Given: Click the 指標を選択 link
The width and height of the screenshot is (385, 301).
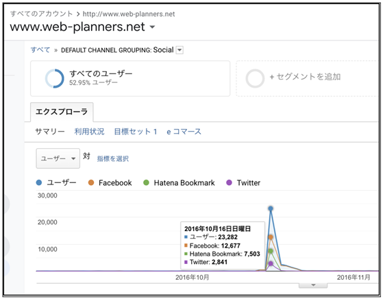Looking at the screenshot, I should (x=113, y=159).
